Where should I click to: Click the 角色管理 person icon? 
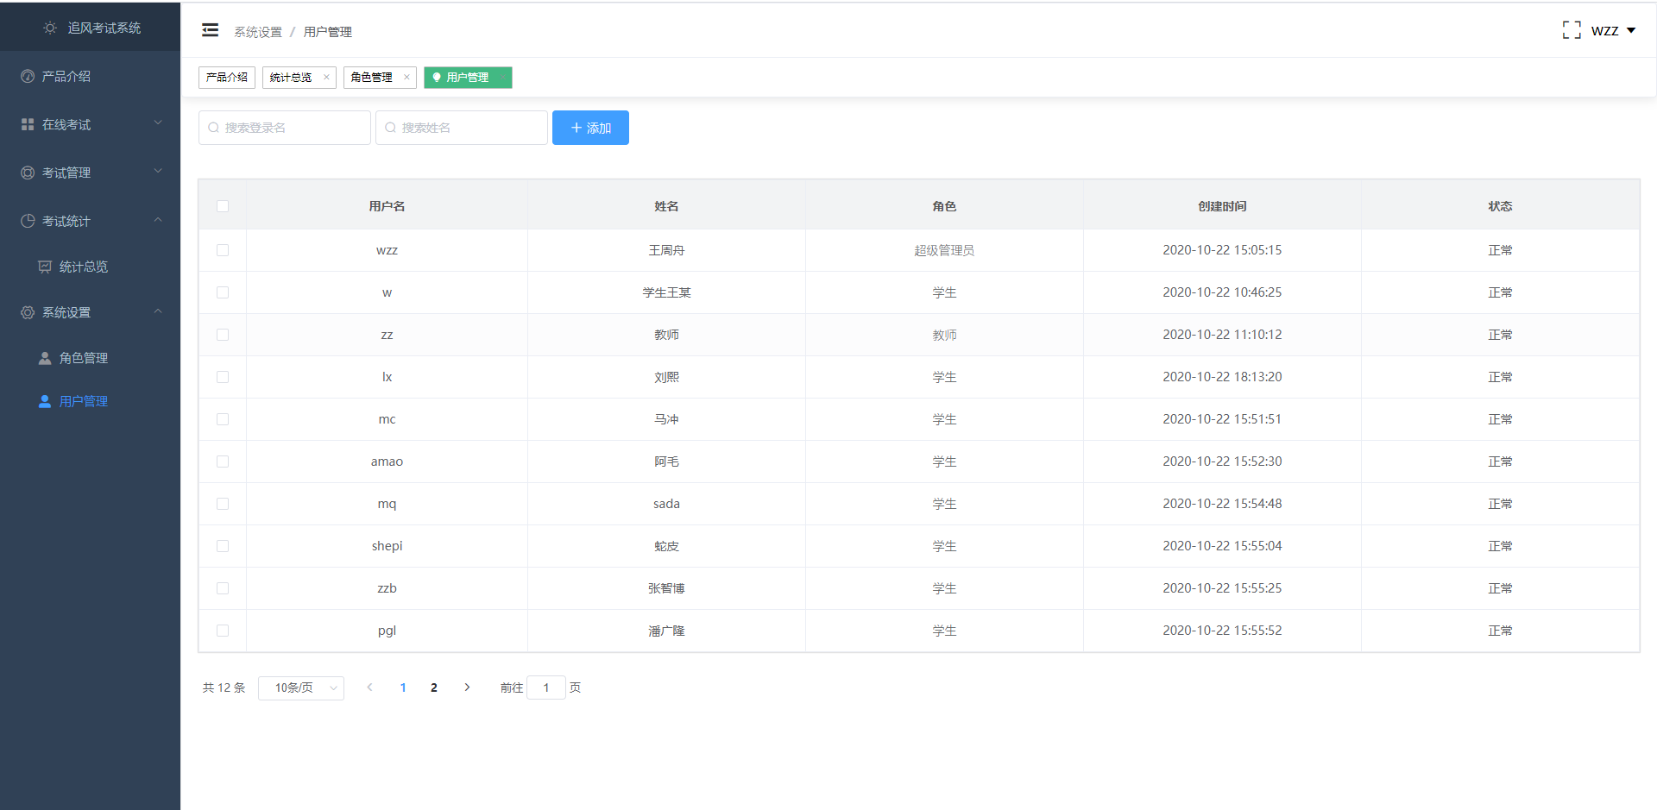(x=45, y=358)
